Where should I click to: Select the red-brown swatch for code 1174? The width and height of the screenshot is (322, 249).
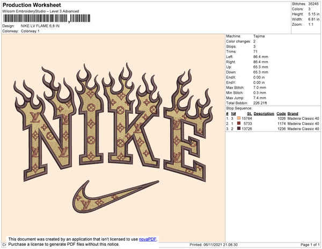pos(239,123)
